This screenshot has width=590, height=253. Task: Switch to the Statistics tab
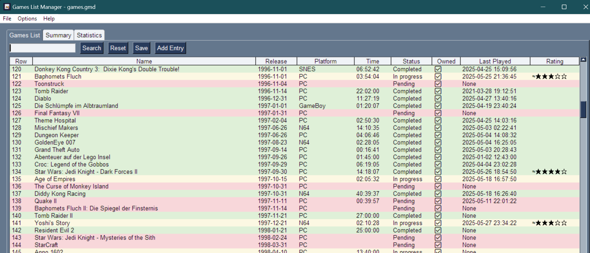89,35
